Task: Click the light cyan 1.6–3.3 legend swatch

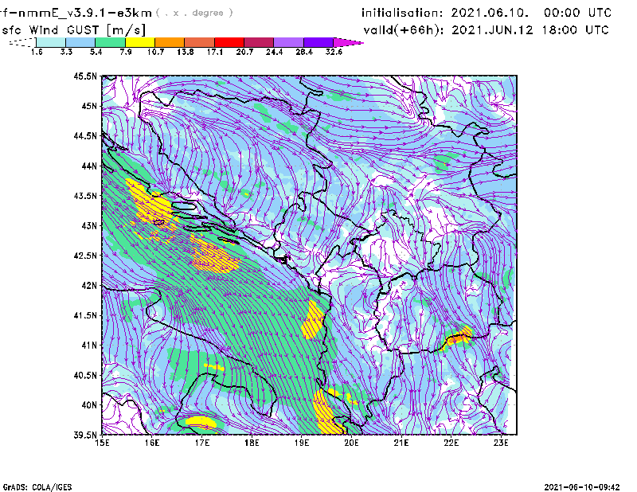Action: [x=51, y=42]
